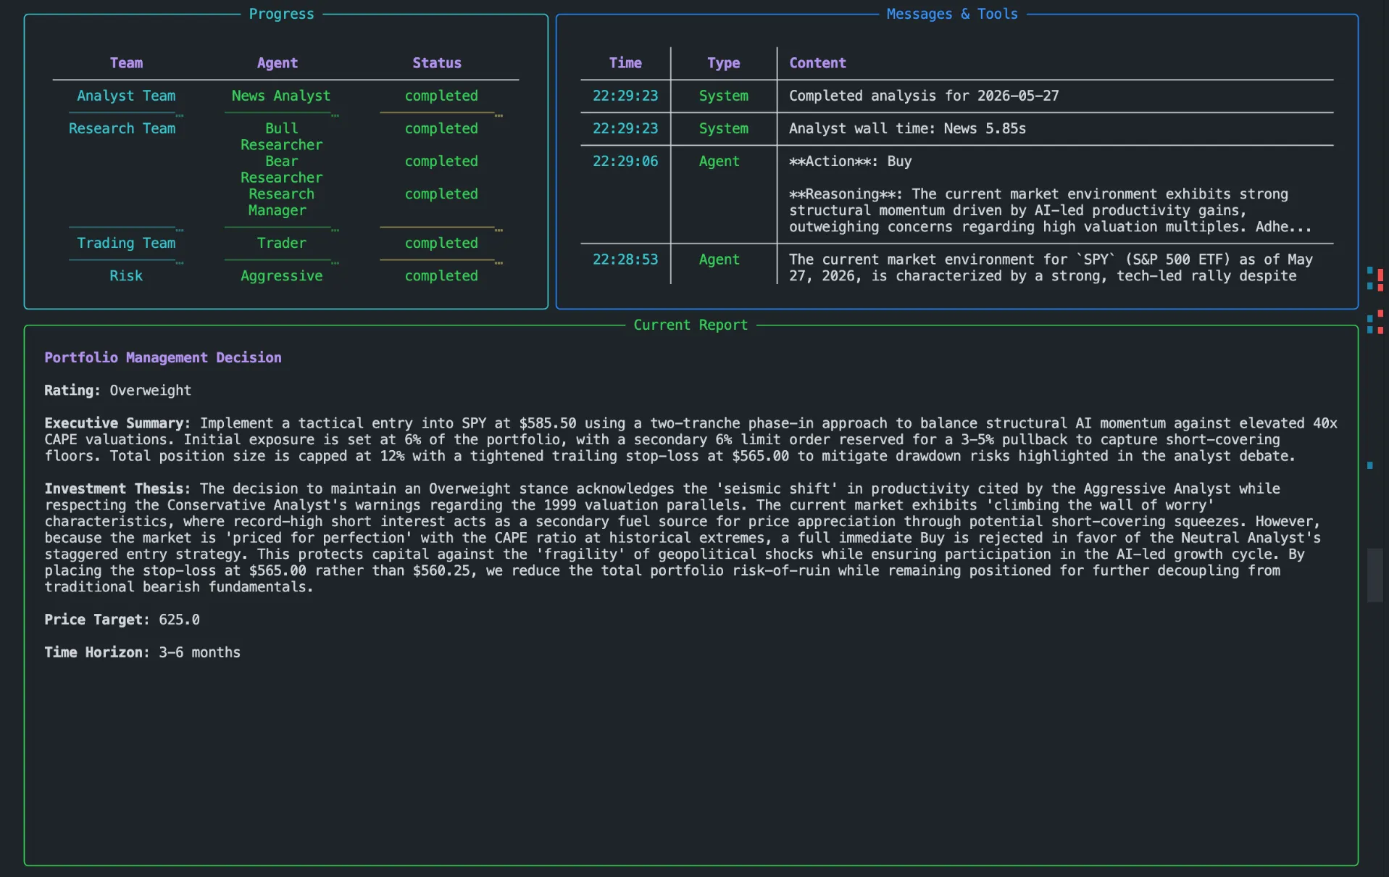
Task: Select the Agent column header in Progress
Action: click(277, 63)
